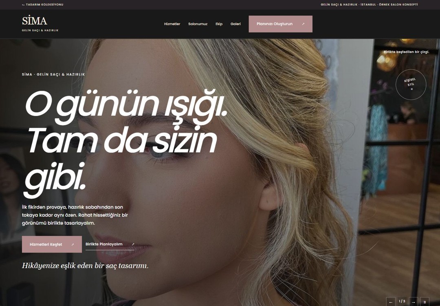Click the Kişisel Stil circular badge
The width and height of the screenshot is (440, 306).
411,84
